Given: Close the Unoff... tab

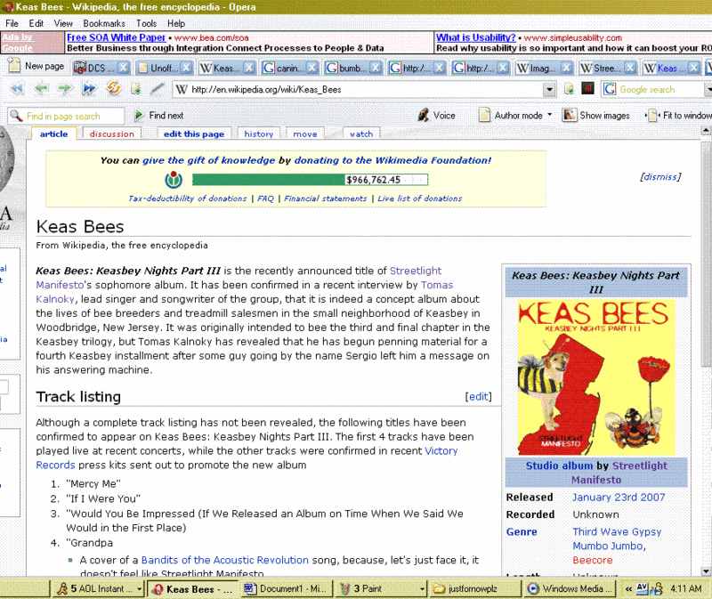Looking at the screenshot, I should pyautogui.click(x=186, y=69).
